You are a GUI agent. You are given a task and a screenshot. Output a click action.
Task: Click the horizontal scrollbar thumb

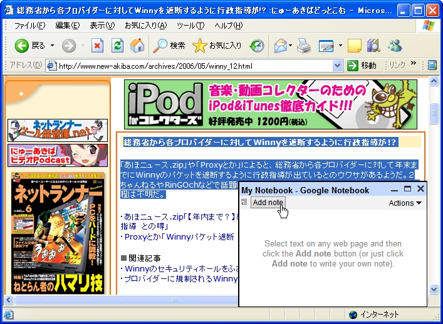tap(127, 300)
